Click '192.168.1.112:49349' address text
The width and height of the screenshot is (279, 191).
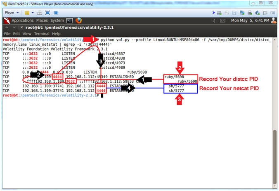point(87,77)
